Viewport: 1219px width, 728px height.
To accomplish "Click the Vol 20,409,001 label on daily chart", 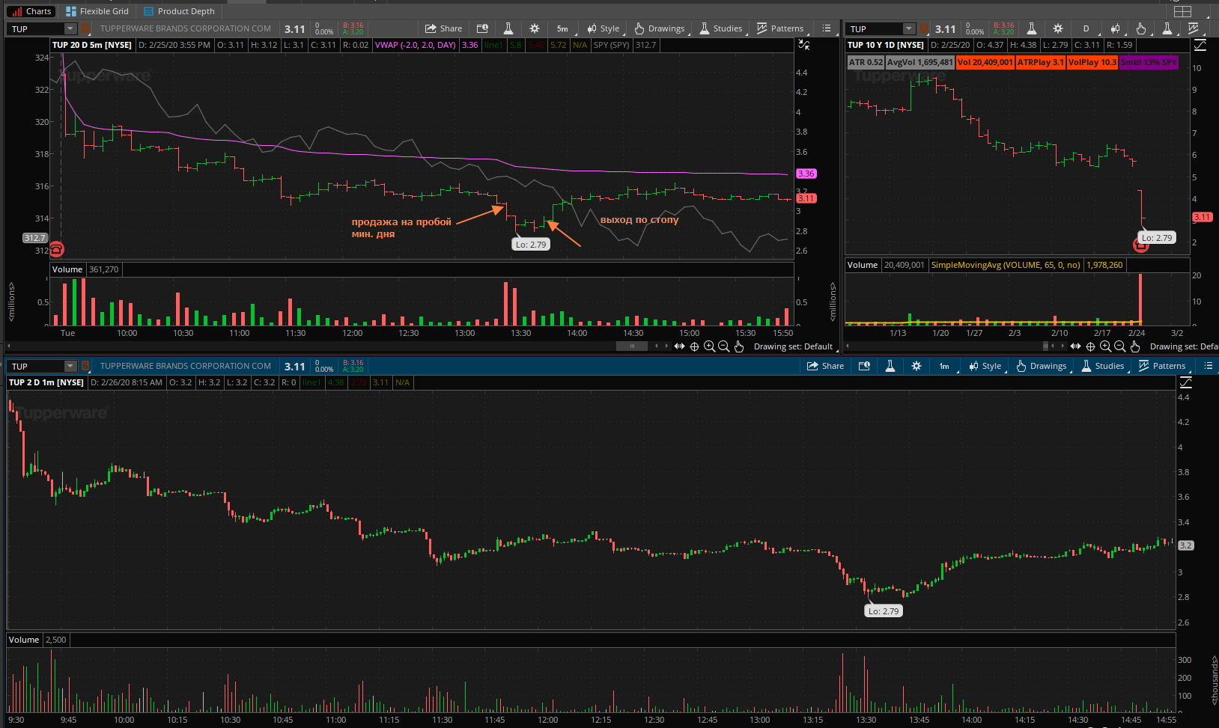I will pyautogui.click(x=985, y=62).
